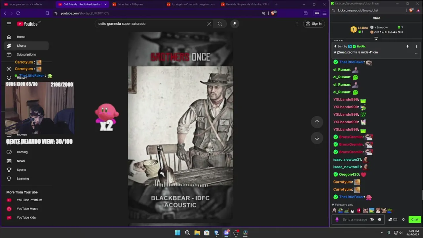Click the YouTube address bar URL

tap(85, 13)
